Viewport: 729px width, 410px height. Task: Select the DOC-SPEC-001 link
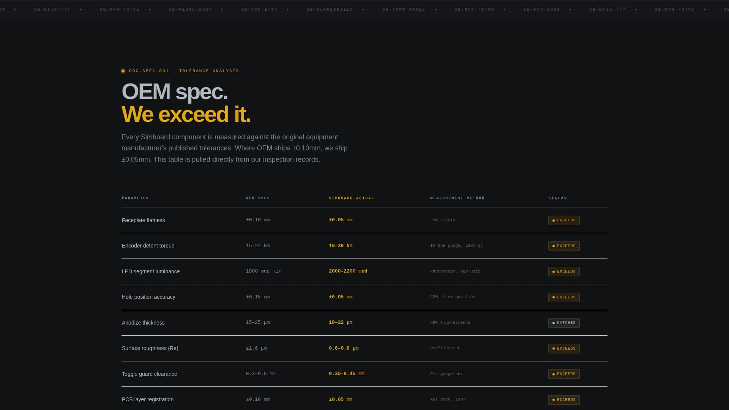coord(148,71)
